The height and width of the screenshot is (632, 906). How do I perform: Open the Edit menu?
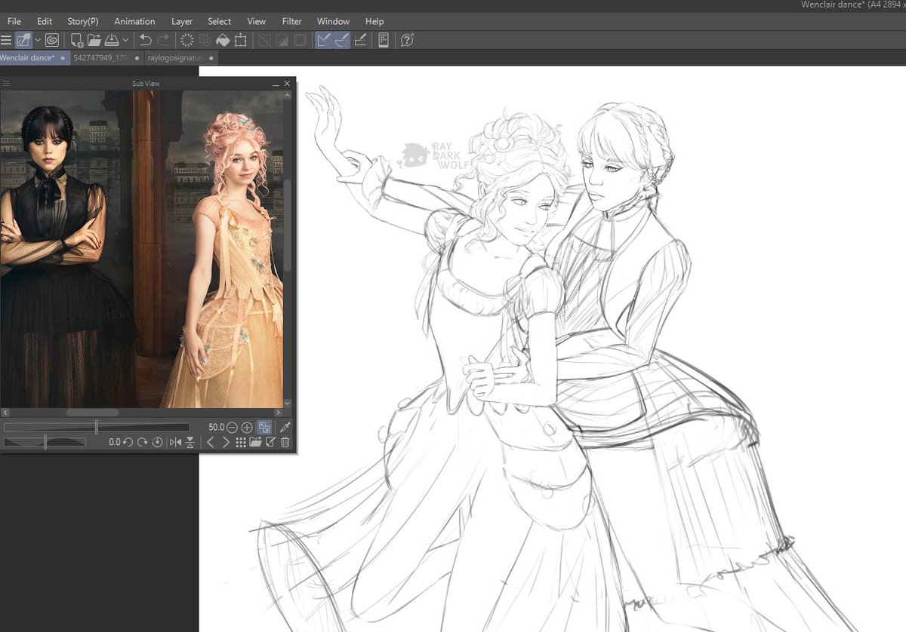pos(45,21)
